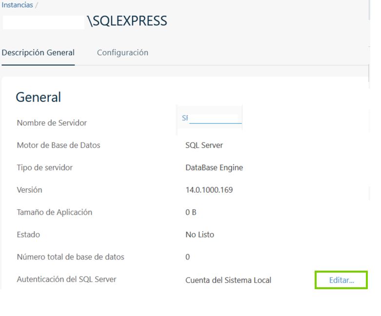381x316 pixels.
Task: Select the 0 B size value
Action: (x=191, y=212)
